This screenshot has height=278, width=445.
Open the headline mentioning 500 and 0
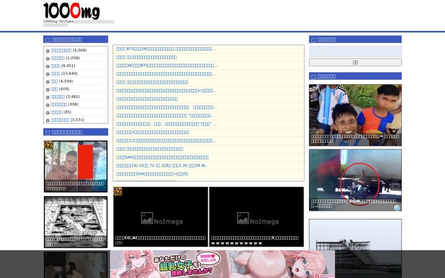tap(152, 174)
